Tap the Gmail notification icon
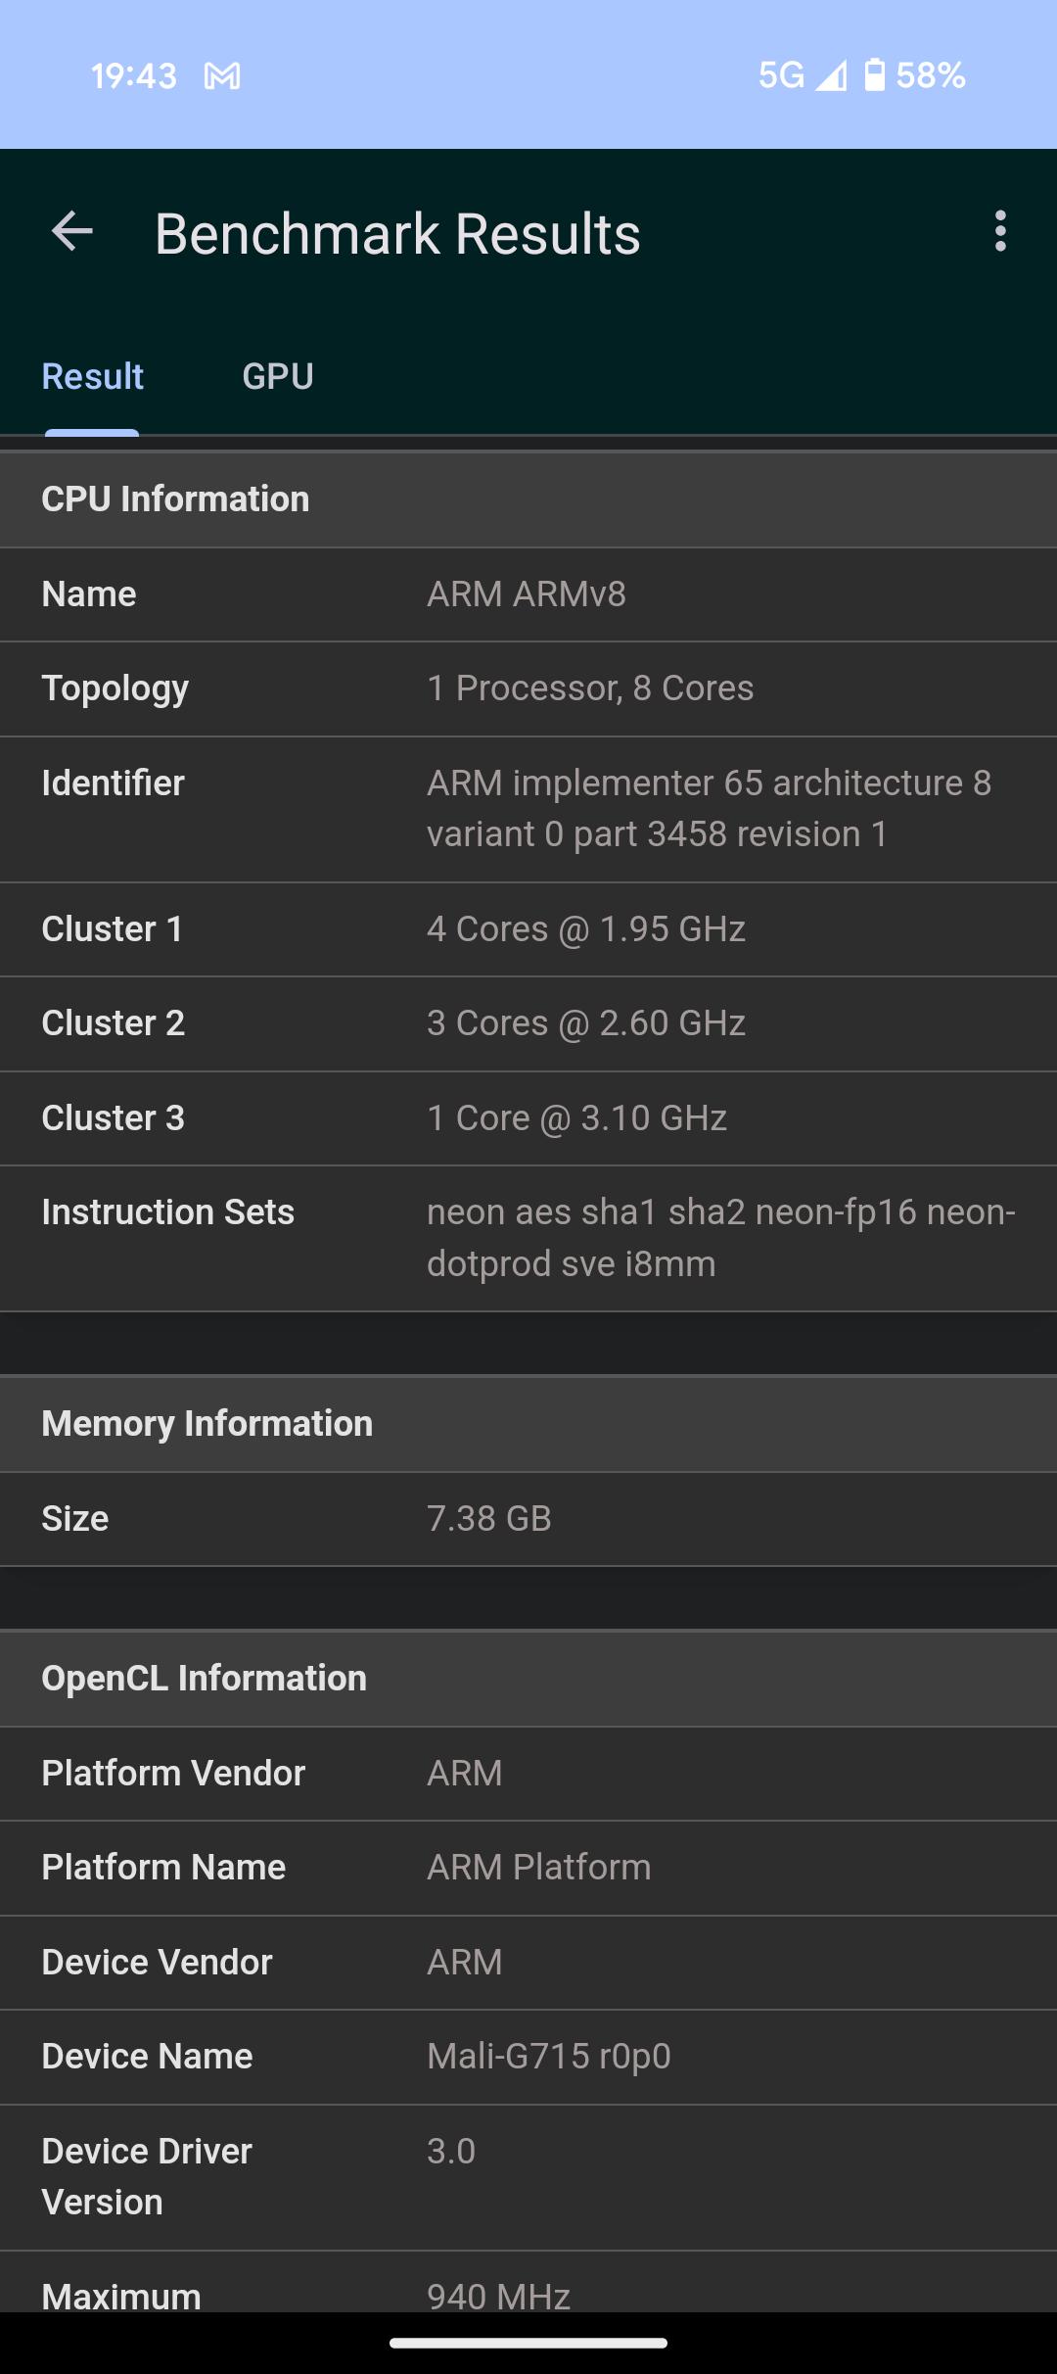 click(222, 75)
